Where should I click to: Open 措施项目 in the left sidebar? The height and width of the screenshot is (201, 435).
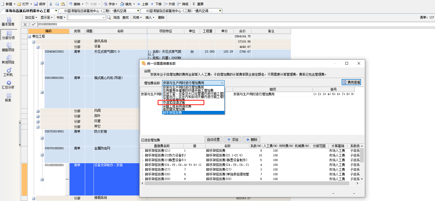pos(8,47)
